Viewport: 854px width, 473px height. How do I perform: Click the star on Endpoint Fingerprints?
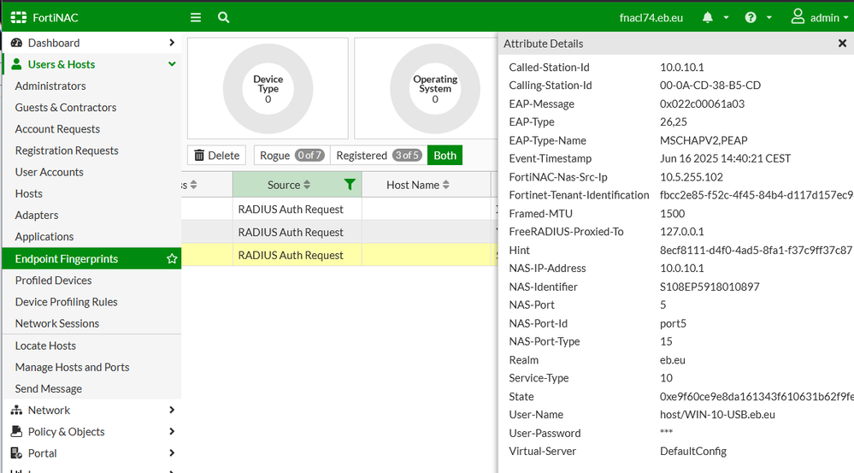[172, 258]
